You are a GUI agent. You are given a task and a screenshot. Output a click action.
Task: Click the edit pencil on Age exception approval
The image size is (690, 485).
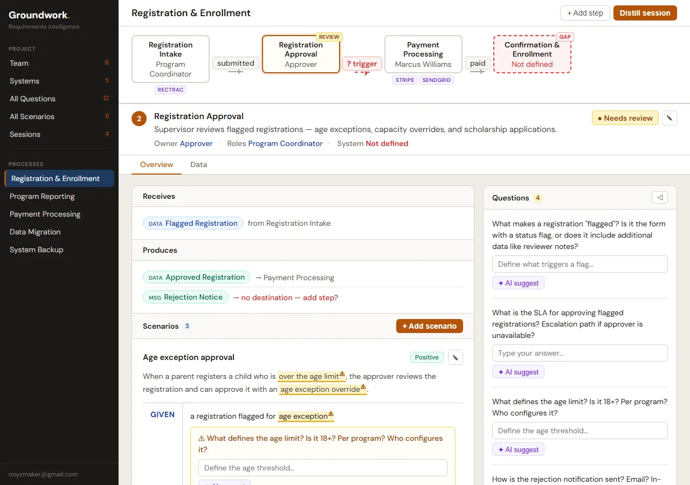455,357
